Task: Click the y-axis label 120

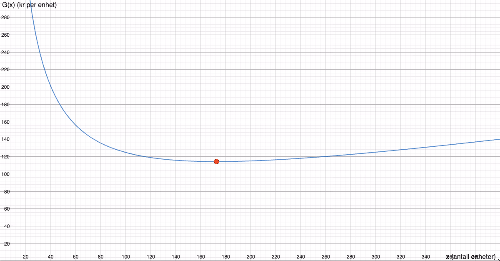Action: coord(5,157)
